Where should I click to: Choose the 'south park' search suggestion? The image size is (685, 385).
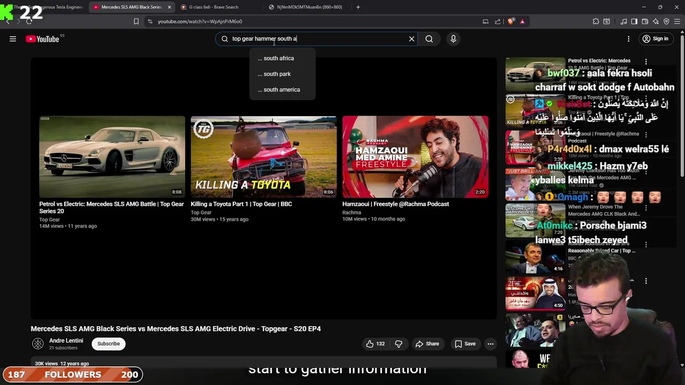[282, 74]
